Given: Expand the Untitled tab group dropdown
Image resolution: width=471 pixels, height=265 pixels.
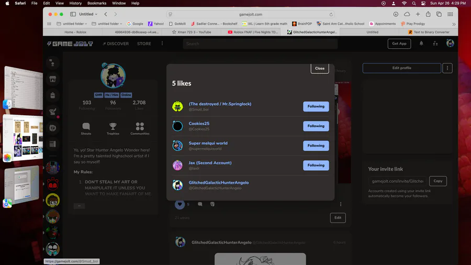Looking at the screenshot, I should pyautogui.click(x=88, y=14).
